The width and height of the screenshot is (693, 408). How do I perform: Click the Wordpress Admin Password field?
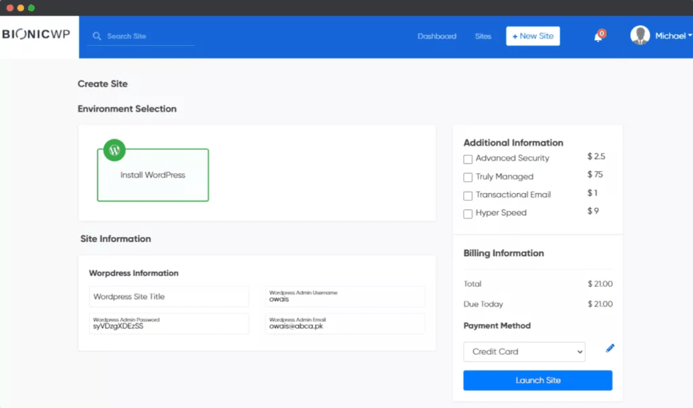(x=169, y=323)
